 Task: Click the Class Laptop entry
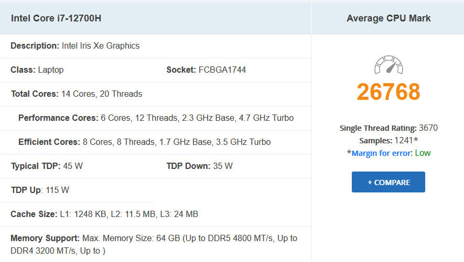click(x=37, y=70)
